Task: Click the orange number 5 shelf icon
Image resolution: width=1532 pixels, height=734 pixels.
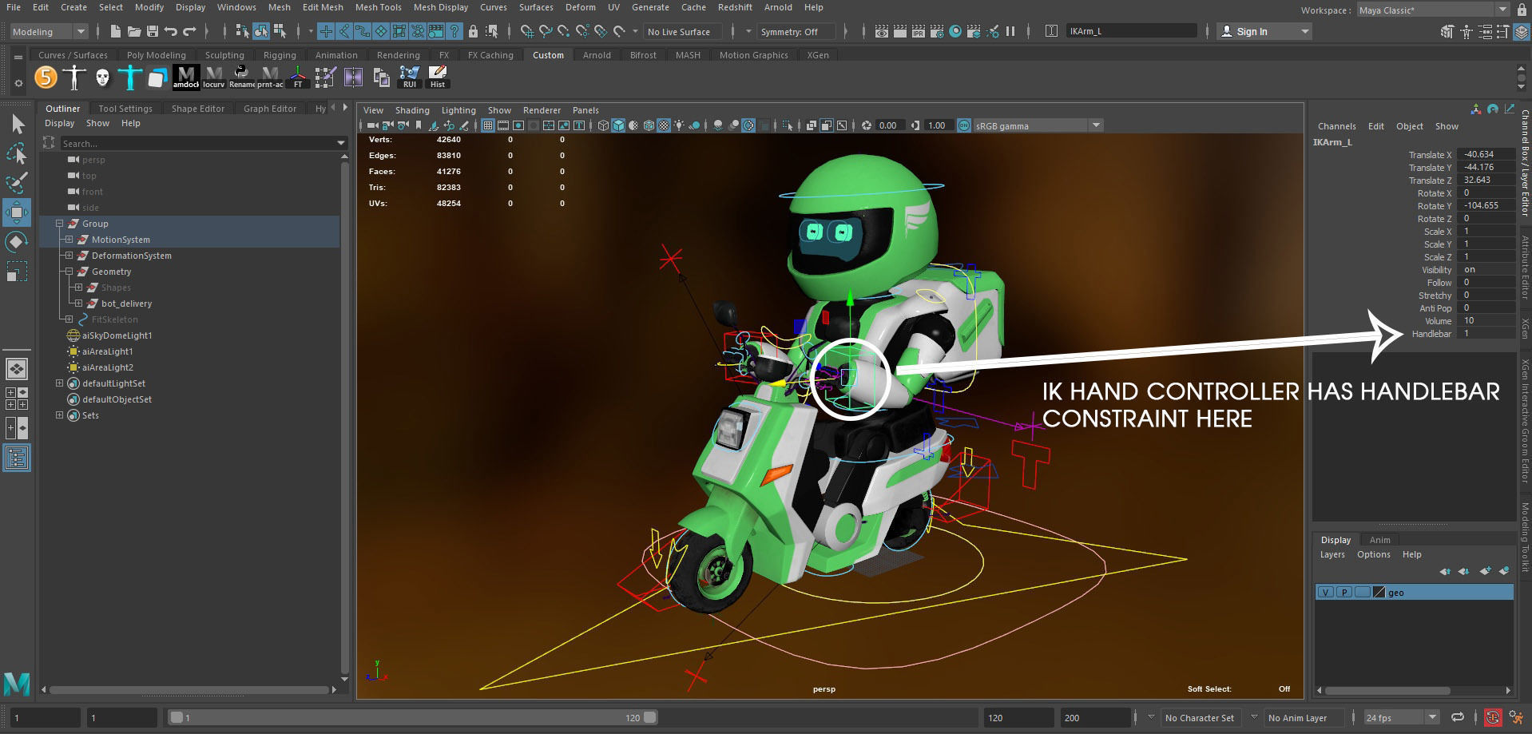Action: 46,77
